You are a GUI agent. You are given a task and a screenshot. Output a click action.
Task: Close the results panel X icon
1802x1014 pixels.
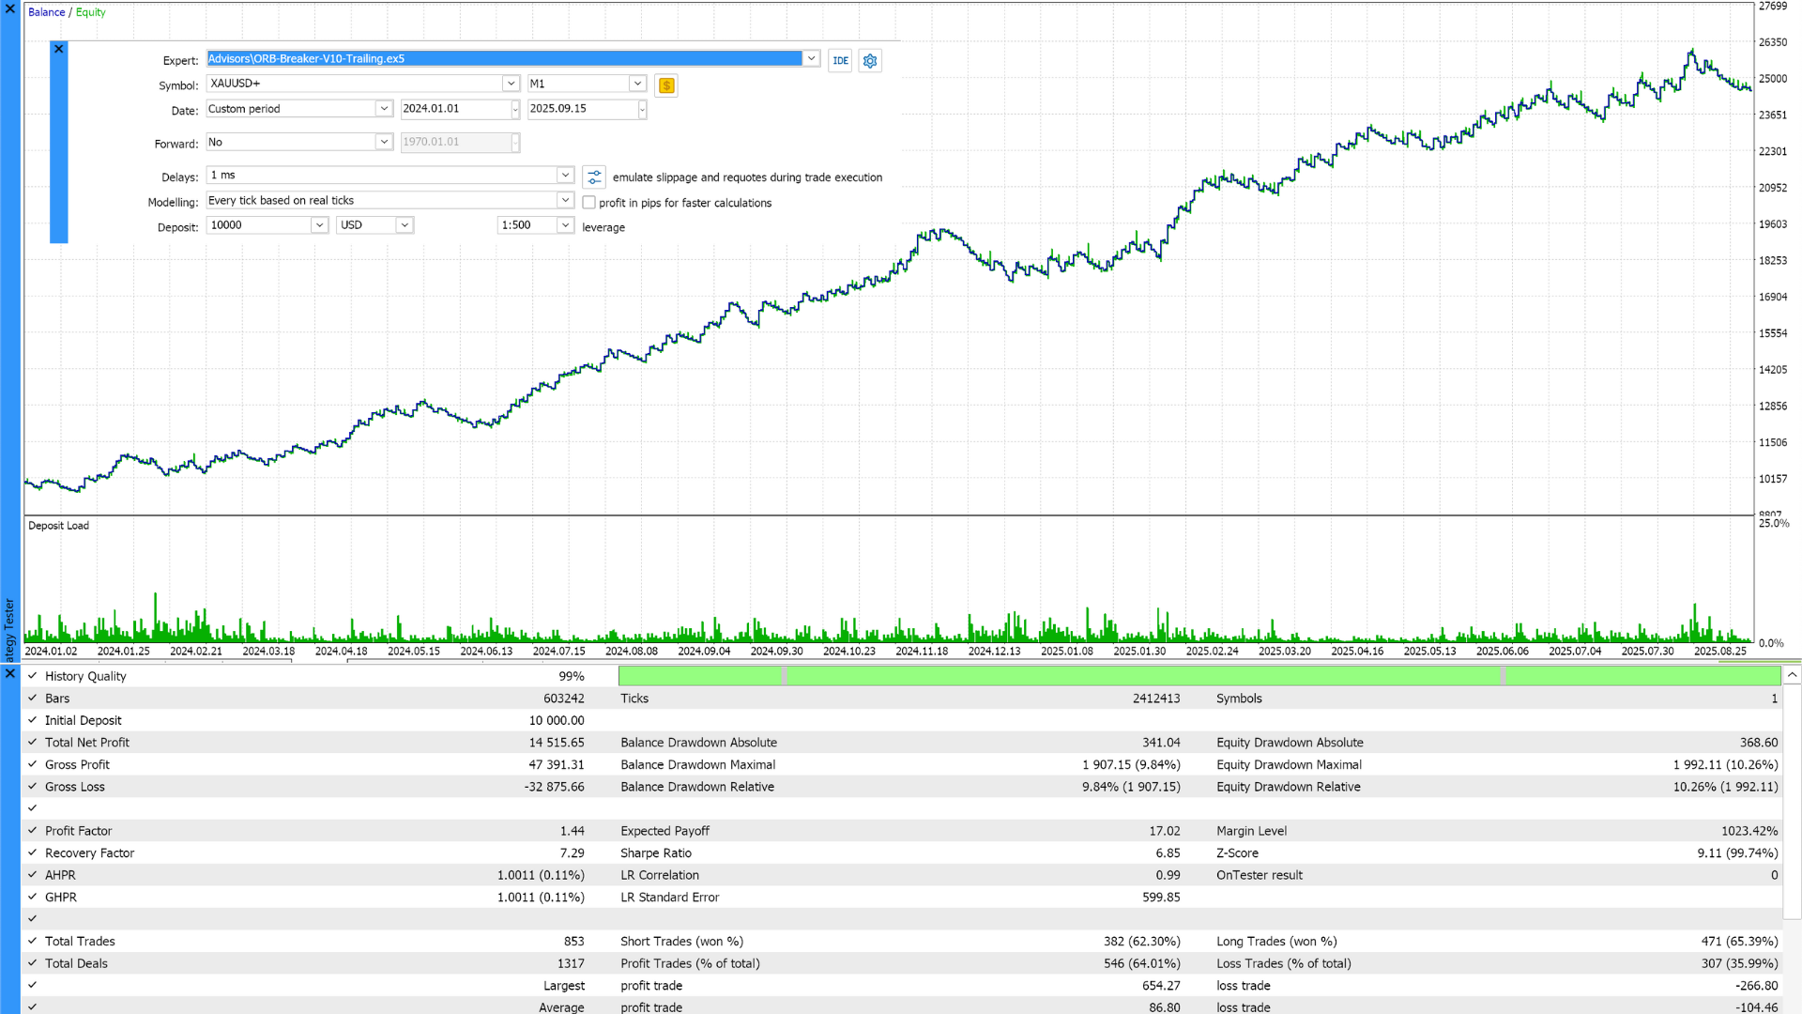pyautogui.click(x=10, y=673)
